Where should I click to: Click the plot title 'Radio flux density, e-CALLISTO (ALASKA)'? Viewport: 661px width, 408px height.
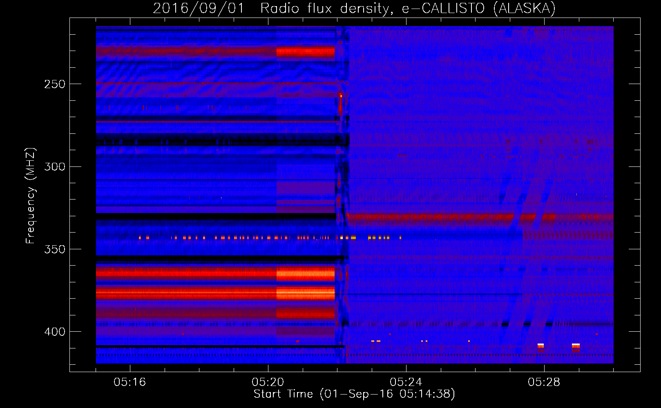point(408,9)
